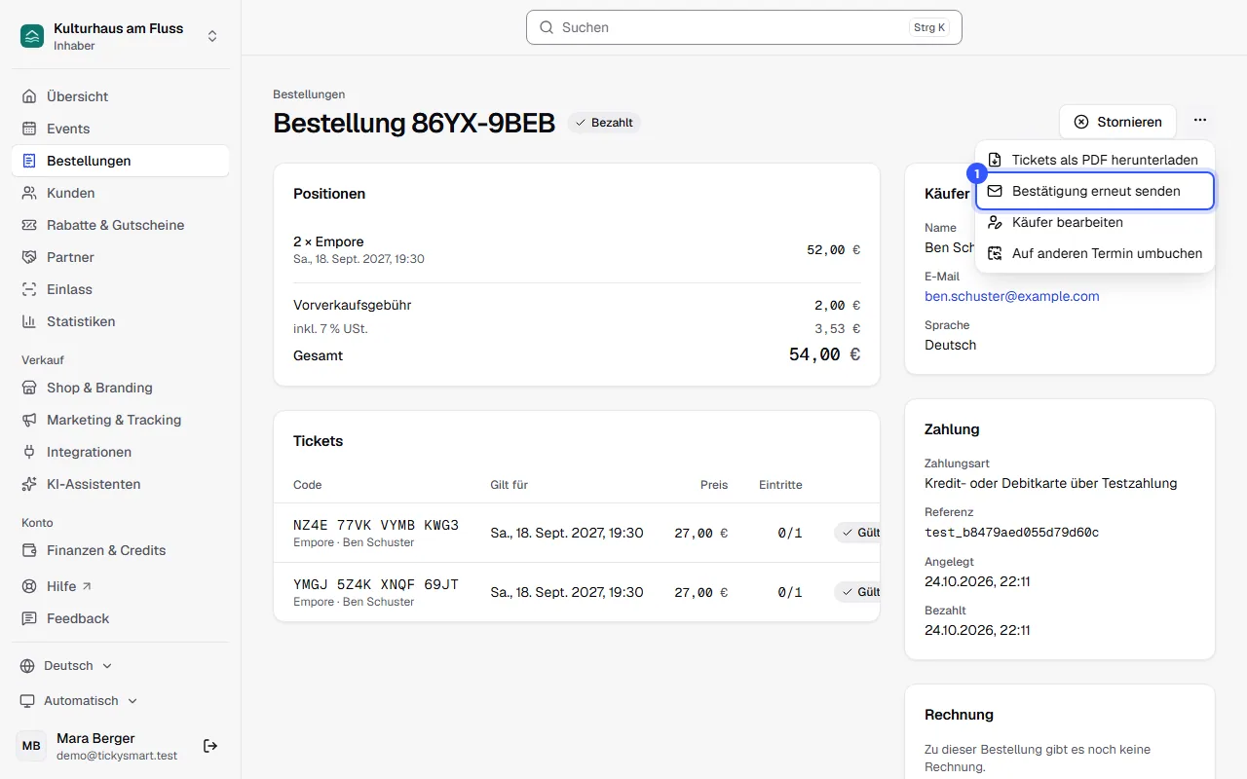Click the Kulturhaus am Fluss logo icon

32,36
